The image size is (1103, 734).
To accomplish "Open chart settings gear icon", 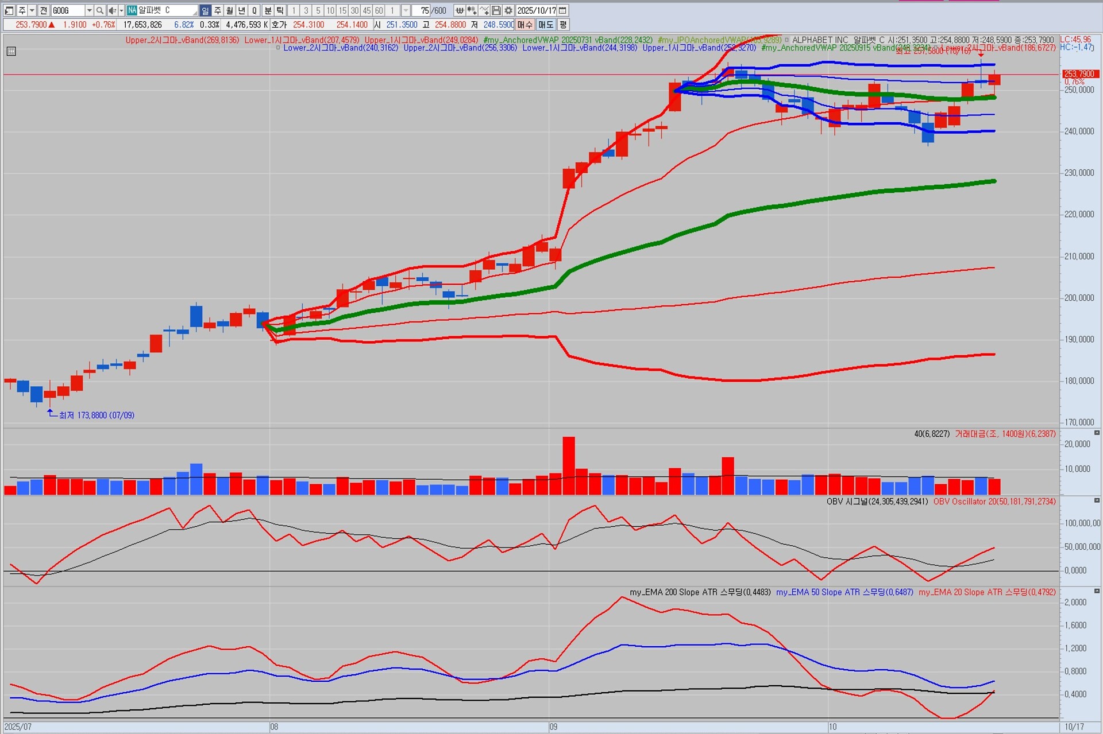I will [508, 10].
